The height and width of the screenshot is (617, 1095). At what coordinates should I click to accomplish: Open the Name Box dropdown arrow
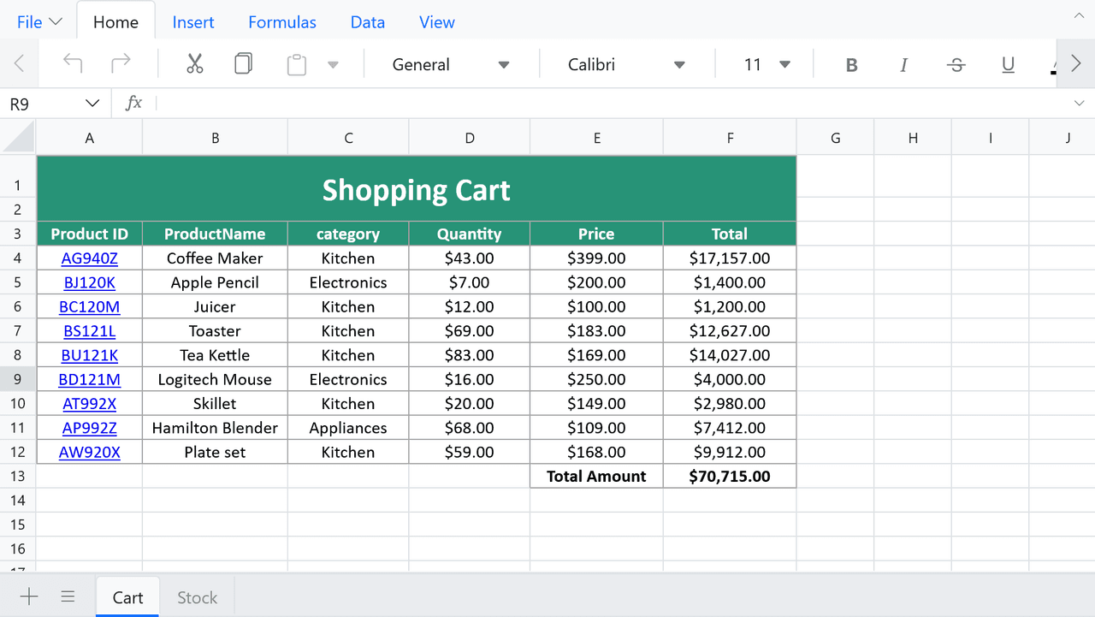click(x=92, y=104)
